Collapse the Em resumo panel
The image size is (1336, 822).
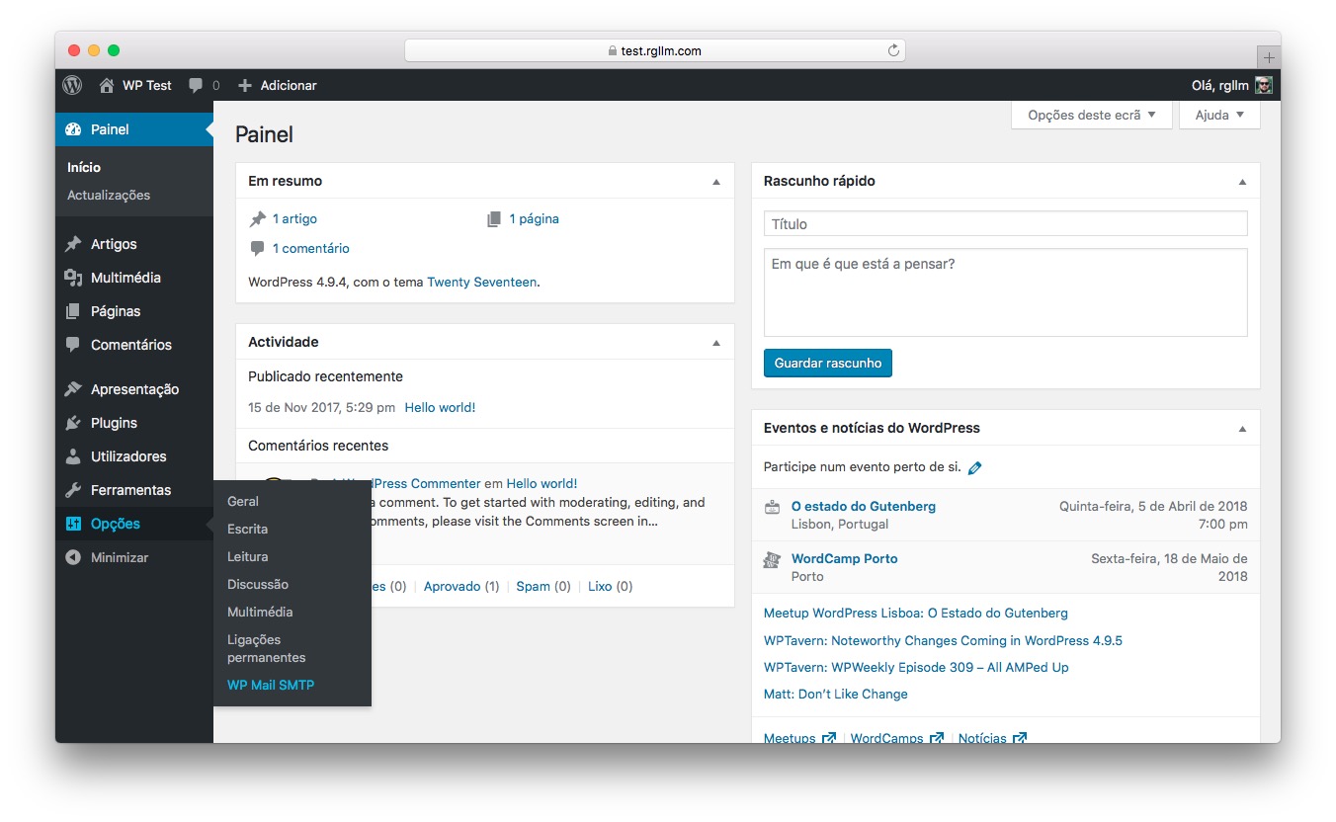pyautogui.click(x=716, y=182)
